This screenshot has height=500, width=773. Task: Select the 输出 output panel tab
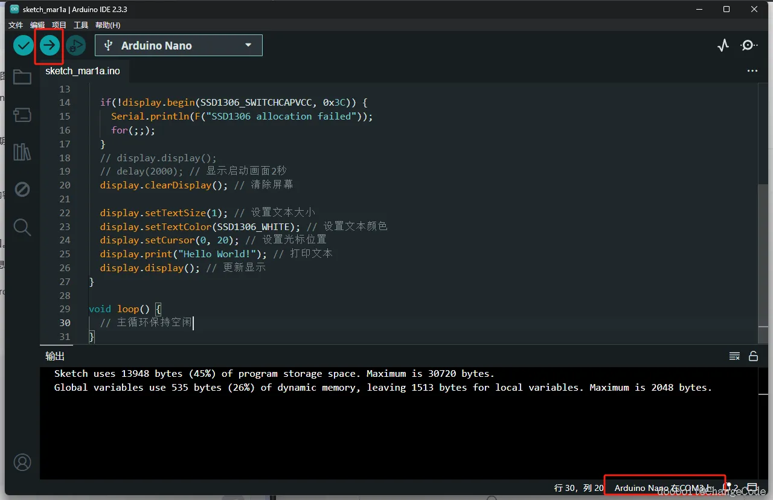click(x=55, y=356)
